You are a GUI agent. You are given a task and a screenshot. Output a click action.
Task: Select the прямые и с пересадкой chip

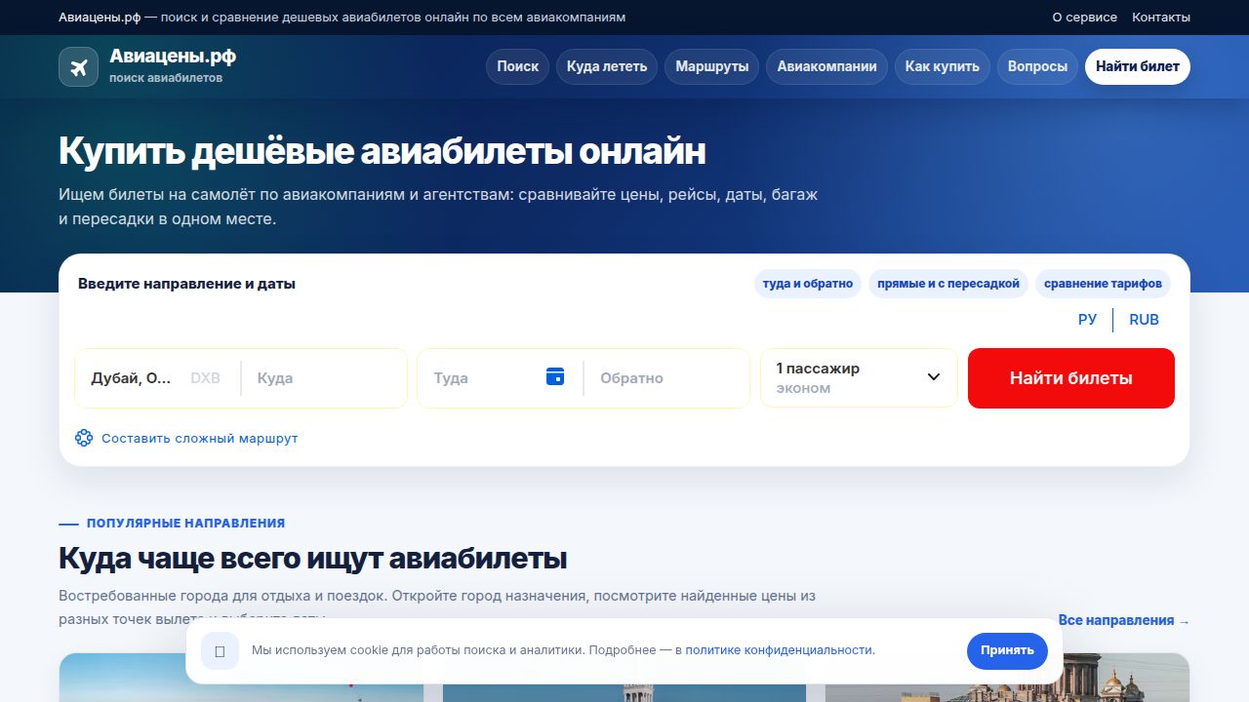tap(948, 284)
